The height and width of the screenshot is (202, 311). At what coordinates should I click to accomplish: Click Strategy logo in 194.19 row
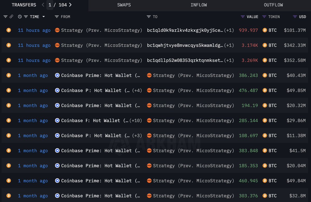click(x=149, y=106)
